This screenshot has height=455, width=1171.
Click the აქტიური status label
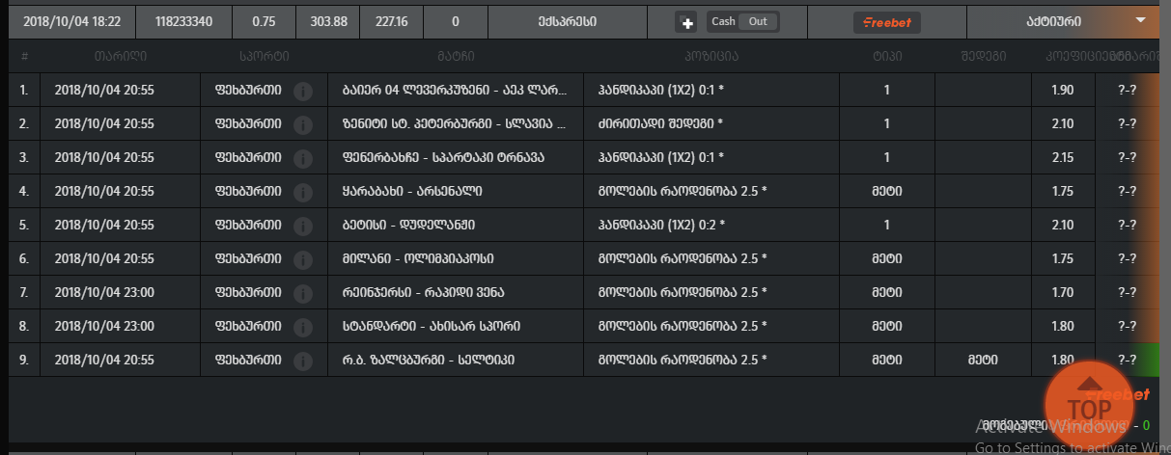tap(1054, 21)
